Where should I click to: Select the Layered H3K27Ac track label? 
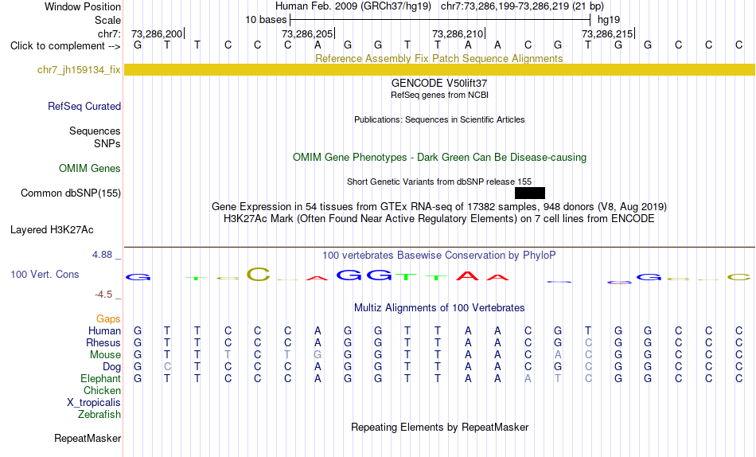[x=52, y=230]
